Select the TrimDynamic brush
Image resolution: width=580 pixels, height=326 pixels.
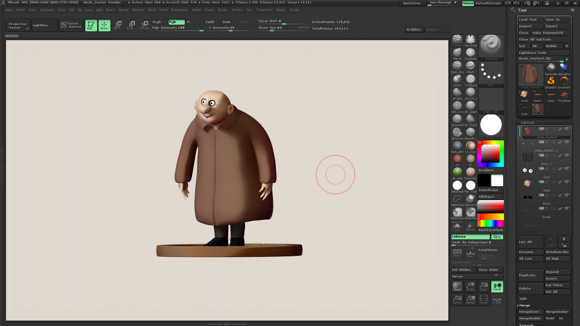470,81
